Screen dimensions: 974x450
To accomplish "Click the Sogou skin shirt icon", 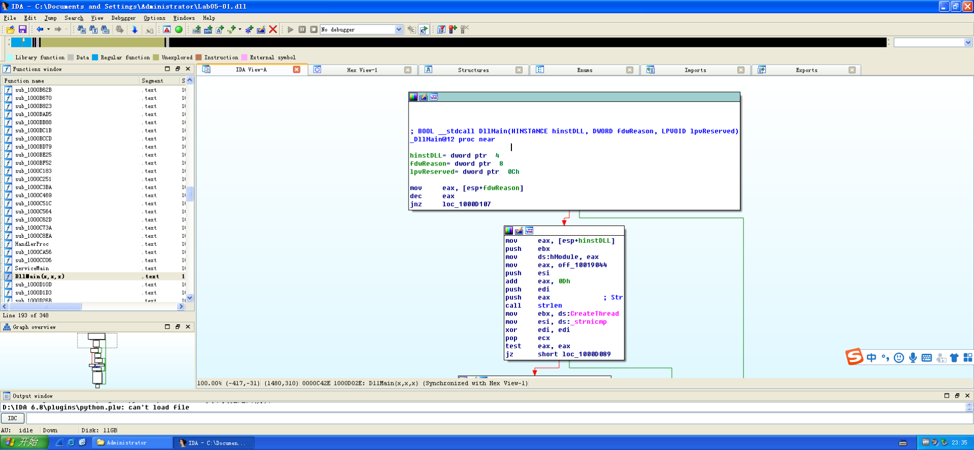I will coord(954,358).
